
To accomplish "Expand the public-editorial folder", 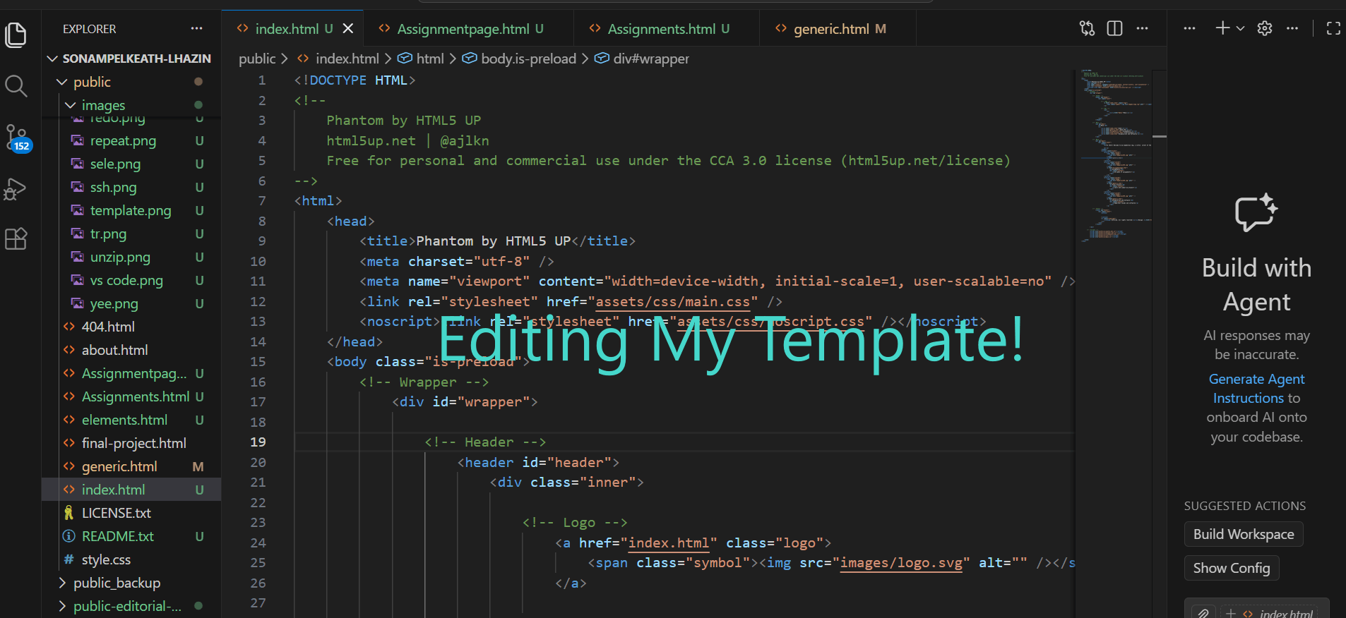I will point(131,606).
